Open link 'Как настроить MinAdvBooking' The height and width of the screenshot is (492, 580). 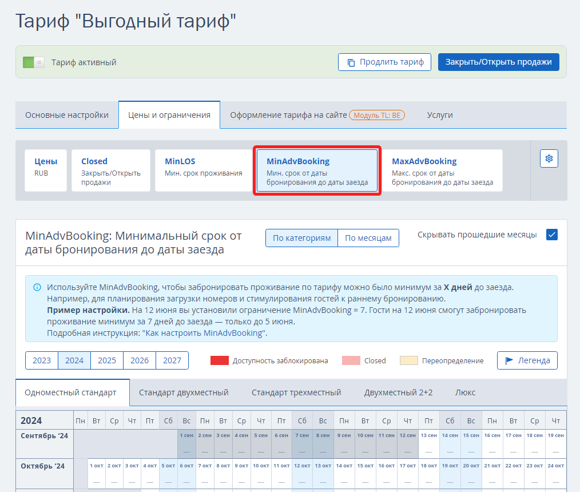pos(204,333)
